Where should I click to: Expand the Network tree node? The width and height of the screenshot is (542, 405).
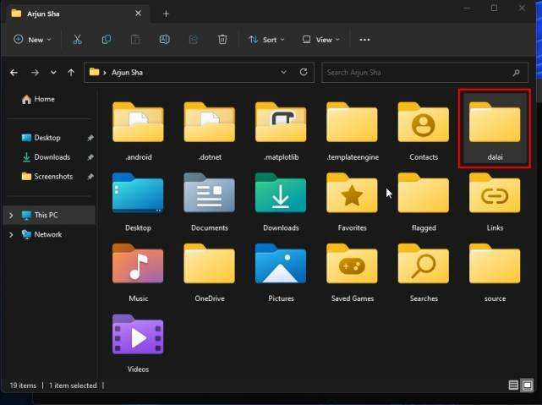click(11, 235)
